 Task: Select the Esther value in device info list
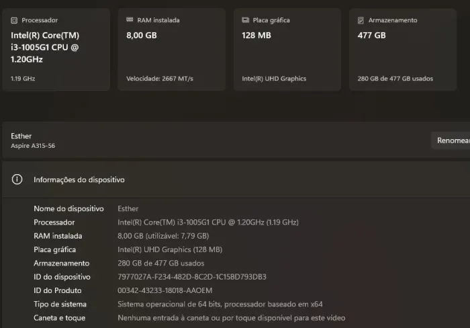pos(128,208)
